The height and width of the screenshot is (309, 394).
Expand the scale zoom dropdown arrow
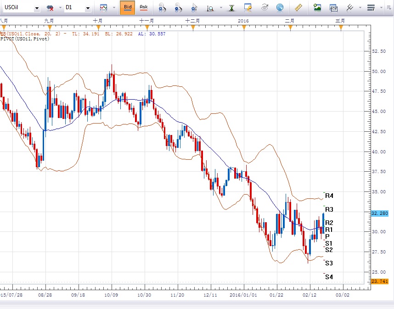[x=221, y=8]
